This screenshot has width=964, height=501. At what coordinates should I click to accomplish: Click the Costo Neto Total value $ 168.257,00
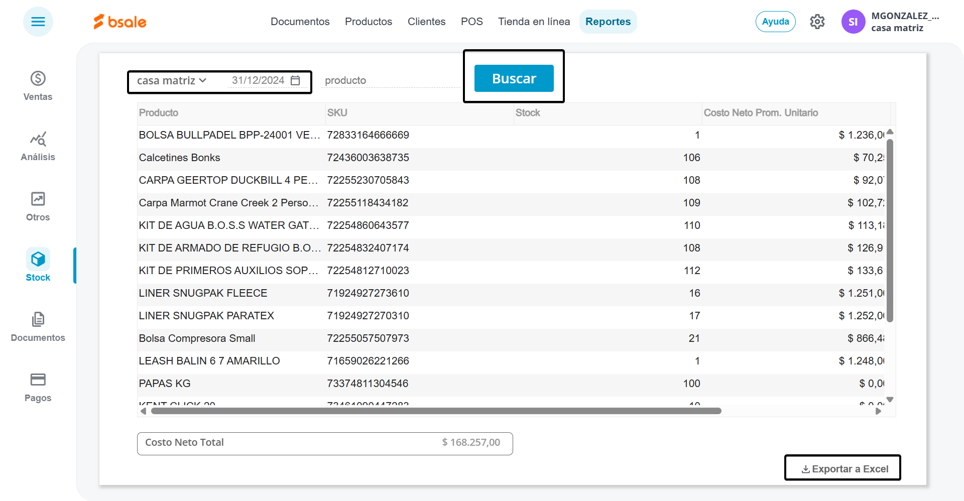click(x=471, y=442)
